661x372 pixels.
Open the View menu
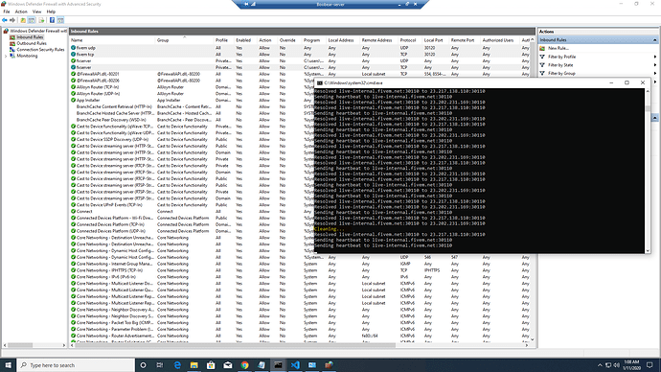pyautogui.click(x=37, y=12)
